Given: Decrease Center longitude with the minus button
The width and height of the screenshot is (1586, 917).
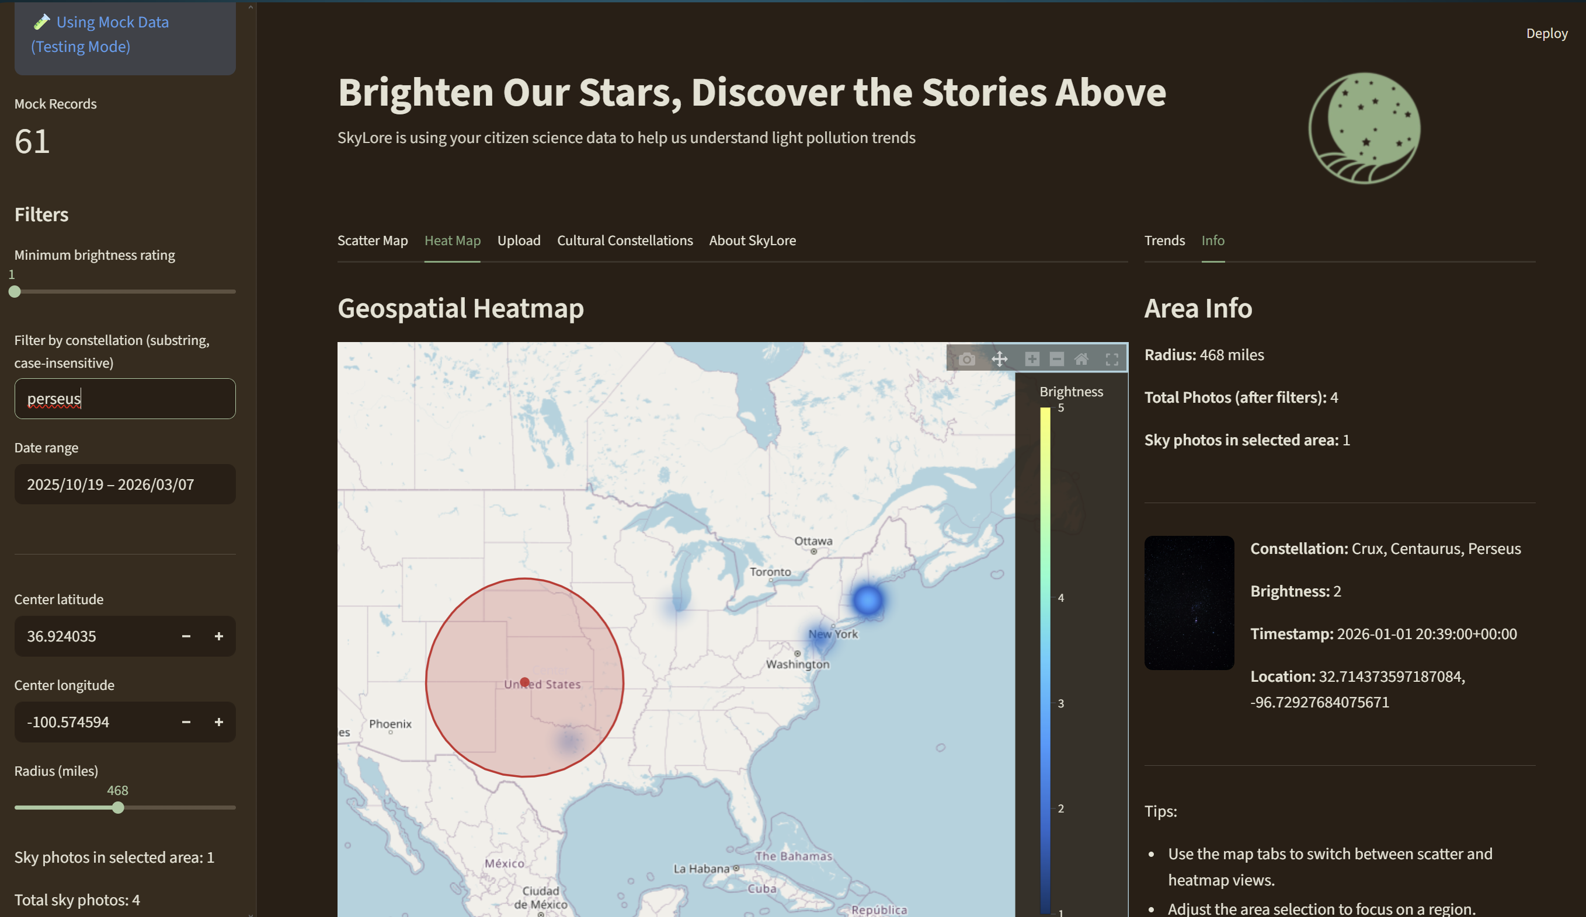Looking at the screenshot, I should (x=186, y=722).
